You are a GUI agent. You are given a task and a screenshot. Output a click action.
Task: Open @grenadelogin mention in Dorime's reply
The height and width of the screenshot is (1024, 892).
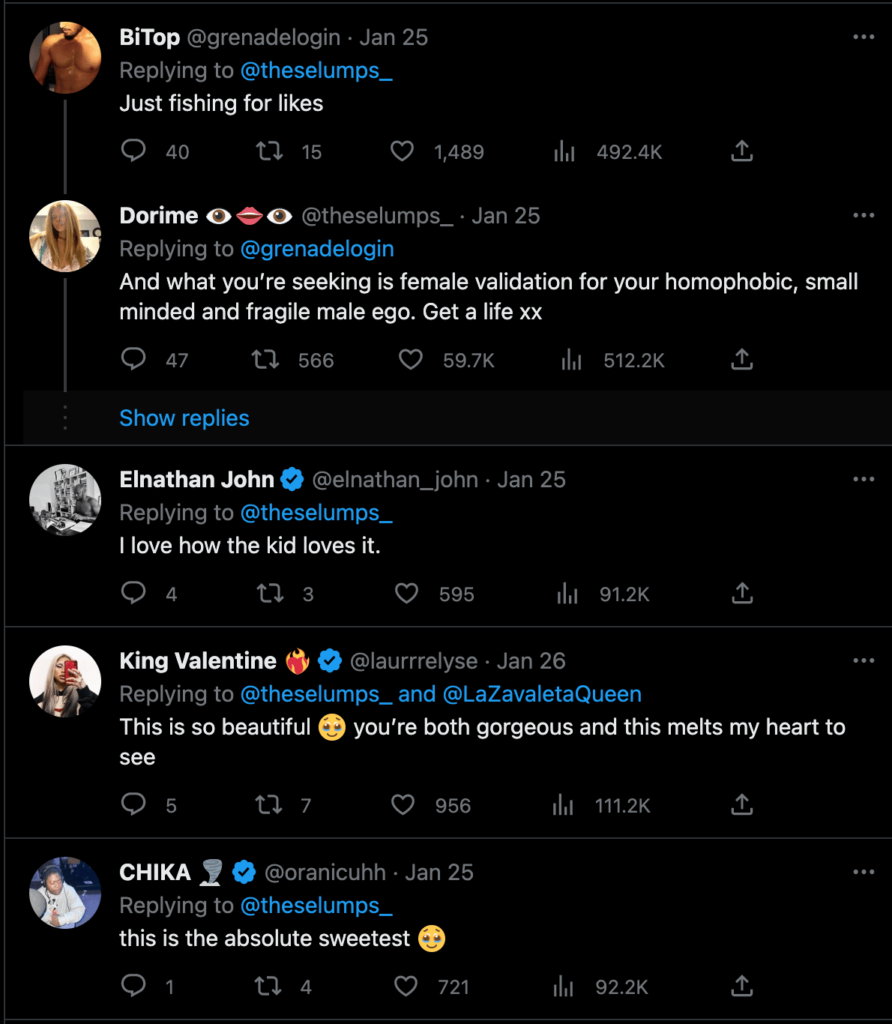coord(317,249)
